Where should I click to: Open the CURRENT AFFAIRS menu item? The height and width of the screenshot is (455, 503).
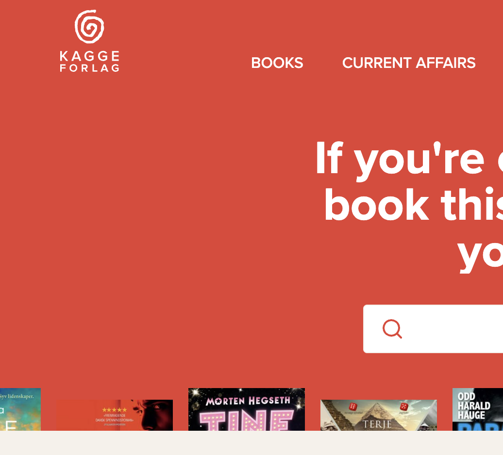[409, 63]
